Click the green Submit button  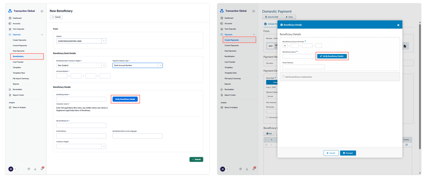tap(196, 159)
